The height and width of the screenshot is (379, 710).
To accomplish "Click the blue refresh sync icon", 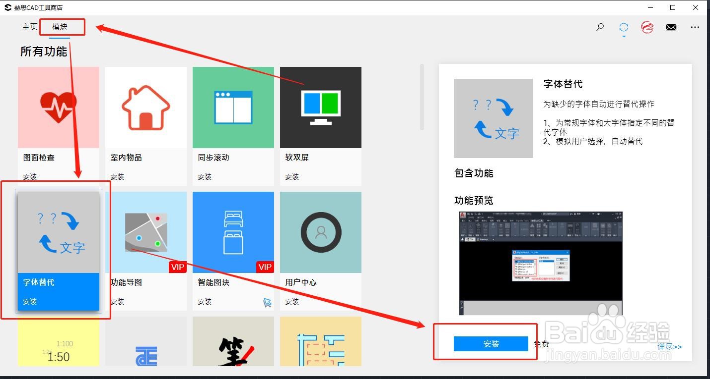I will [624, 27].
